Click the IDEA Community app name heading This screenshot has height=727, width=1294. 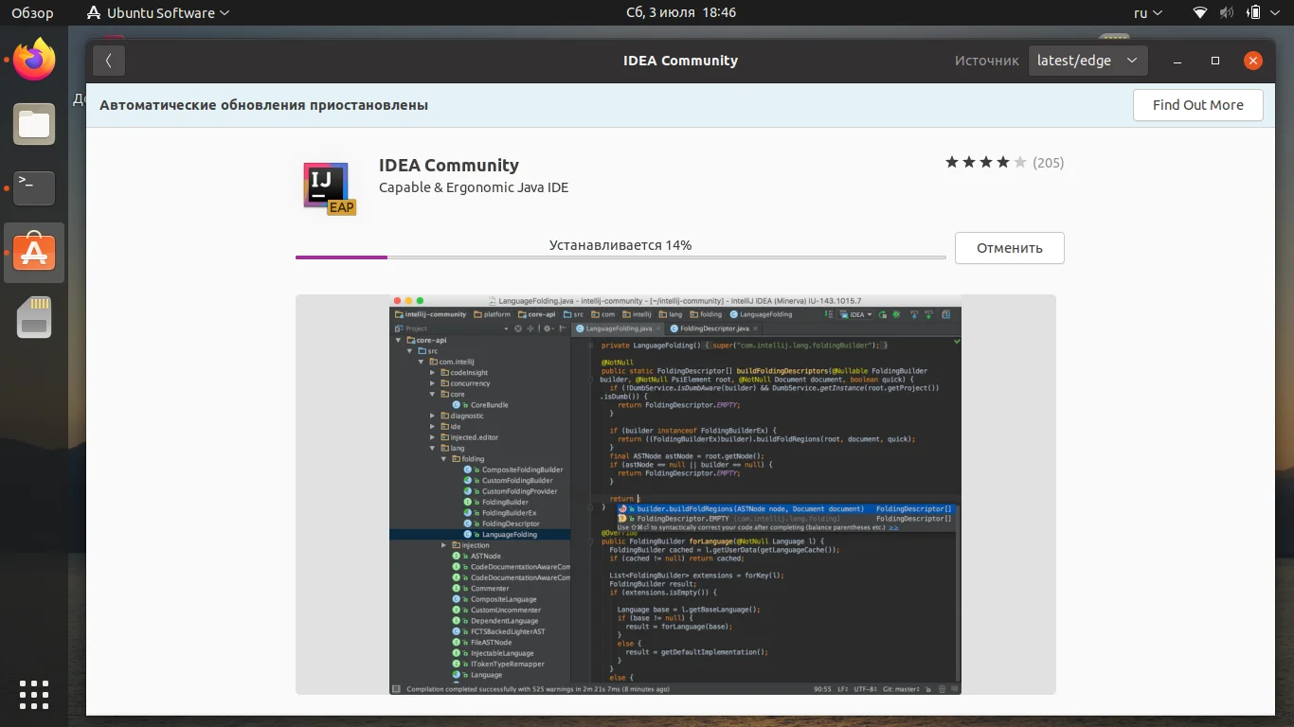449,165
